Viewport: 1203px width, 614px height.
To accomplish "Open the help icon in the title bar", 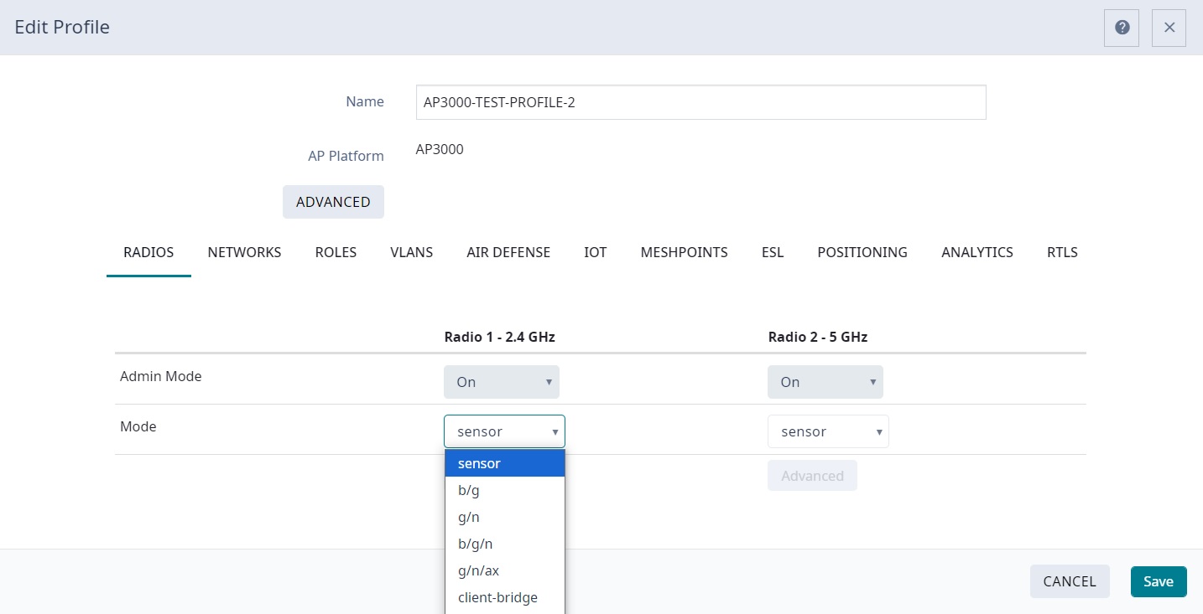I will pyautogui.click(x=1121, y=27).
